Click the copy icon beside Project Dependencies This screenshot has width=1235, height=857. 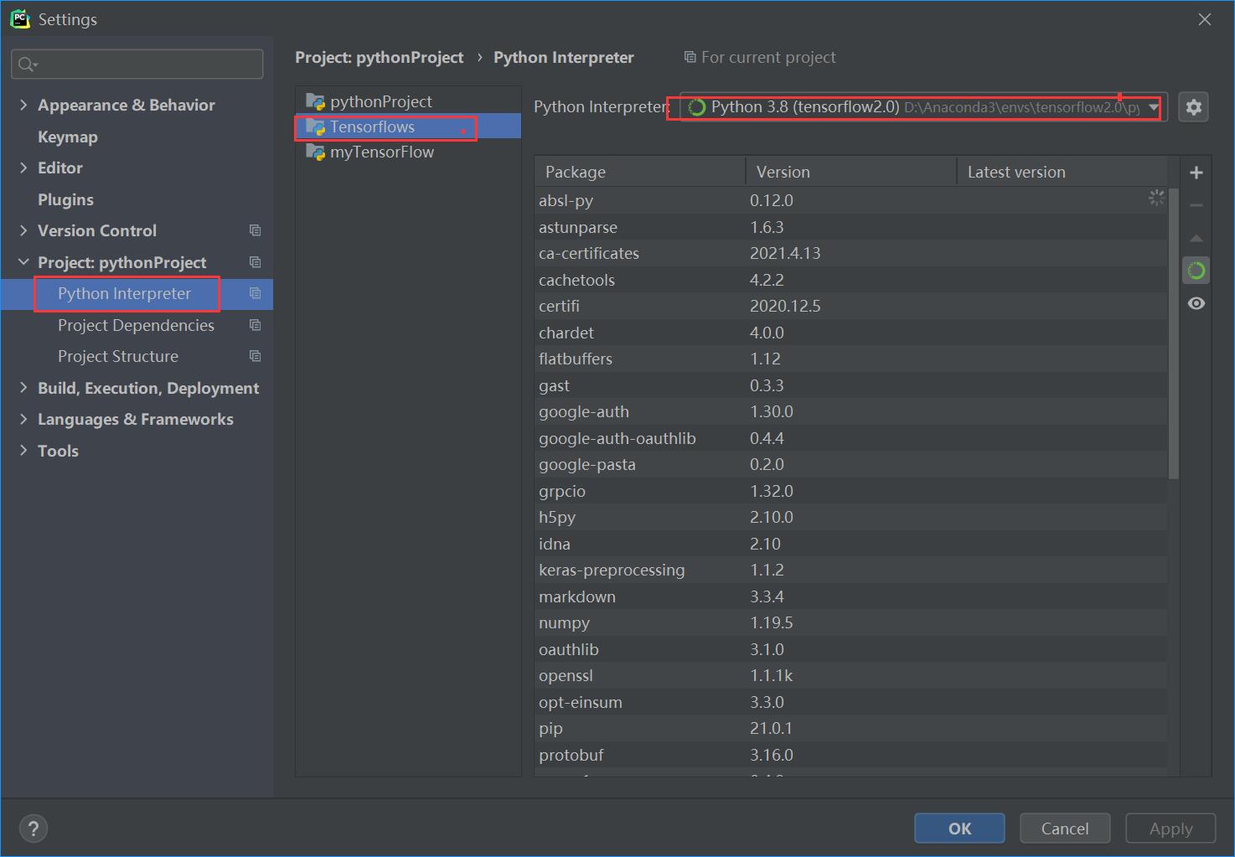point(256,325)
